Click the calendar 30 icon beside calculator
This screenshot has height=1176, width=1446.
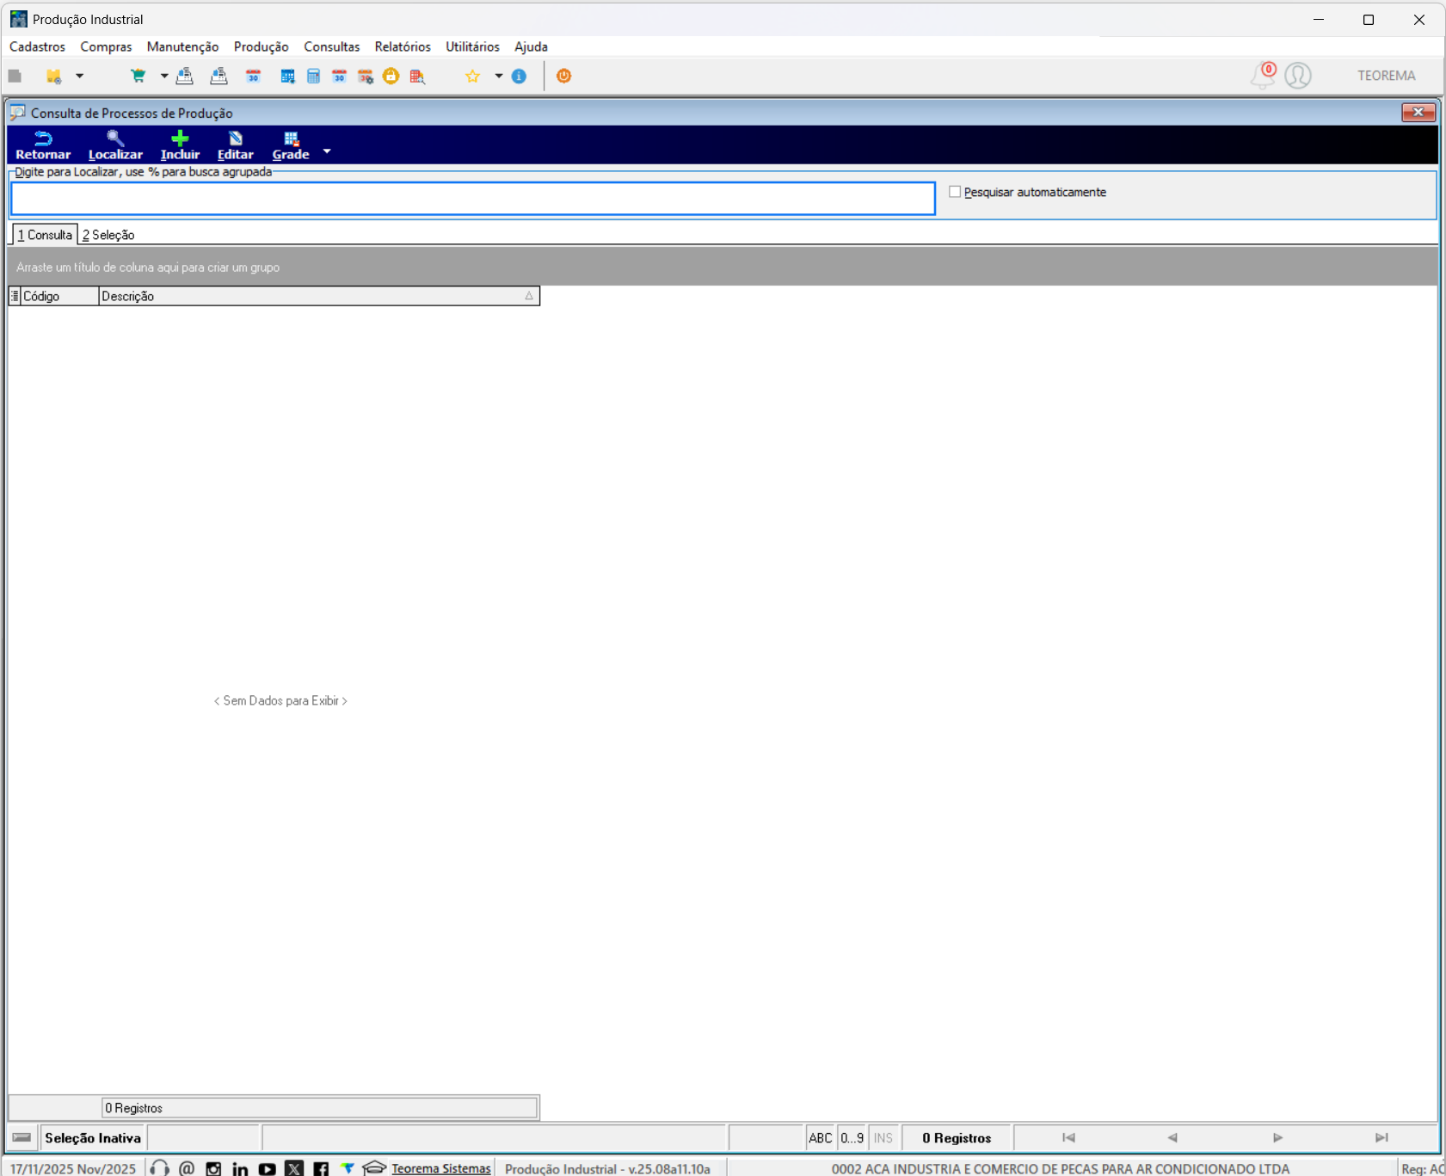point(339,76)
